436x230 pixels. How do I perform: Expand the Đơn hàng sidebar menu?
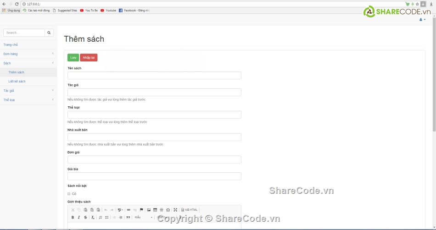click(x=28, y=54)
